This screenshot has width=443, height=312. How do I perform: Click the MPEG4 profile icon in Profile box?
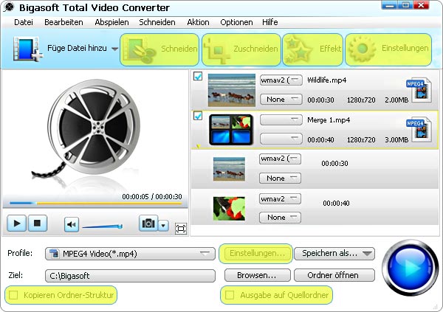click(54, 254)
